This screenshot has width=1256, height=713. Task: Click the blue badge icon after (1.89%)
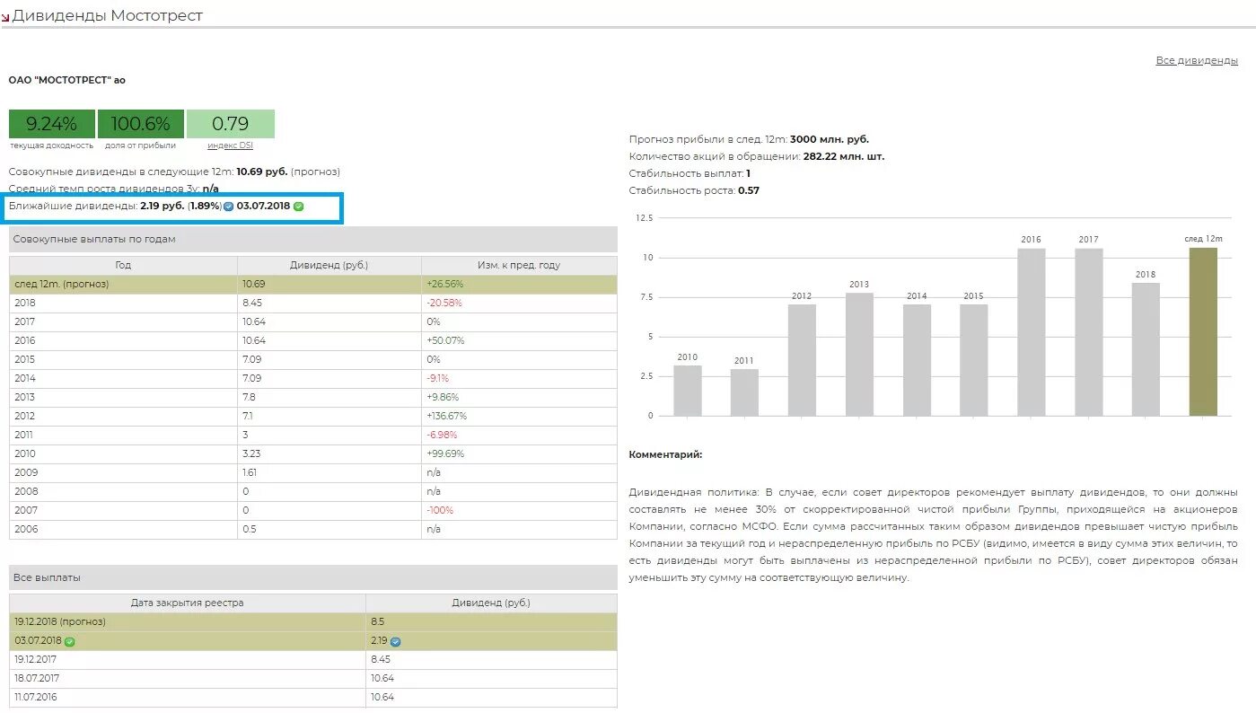pyautogui.click(x=228, y=207)
